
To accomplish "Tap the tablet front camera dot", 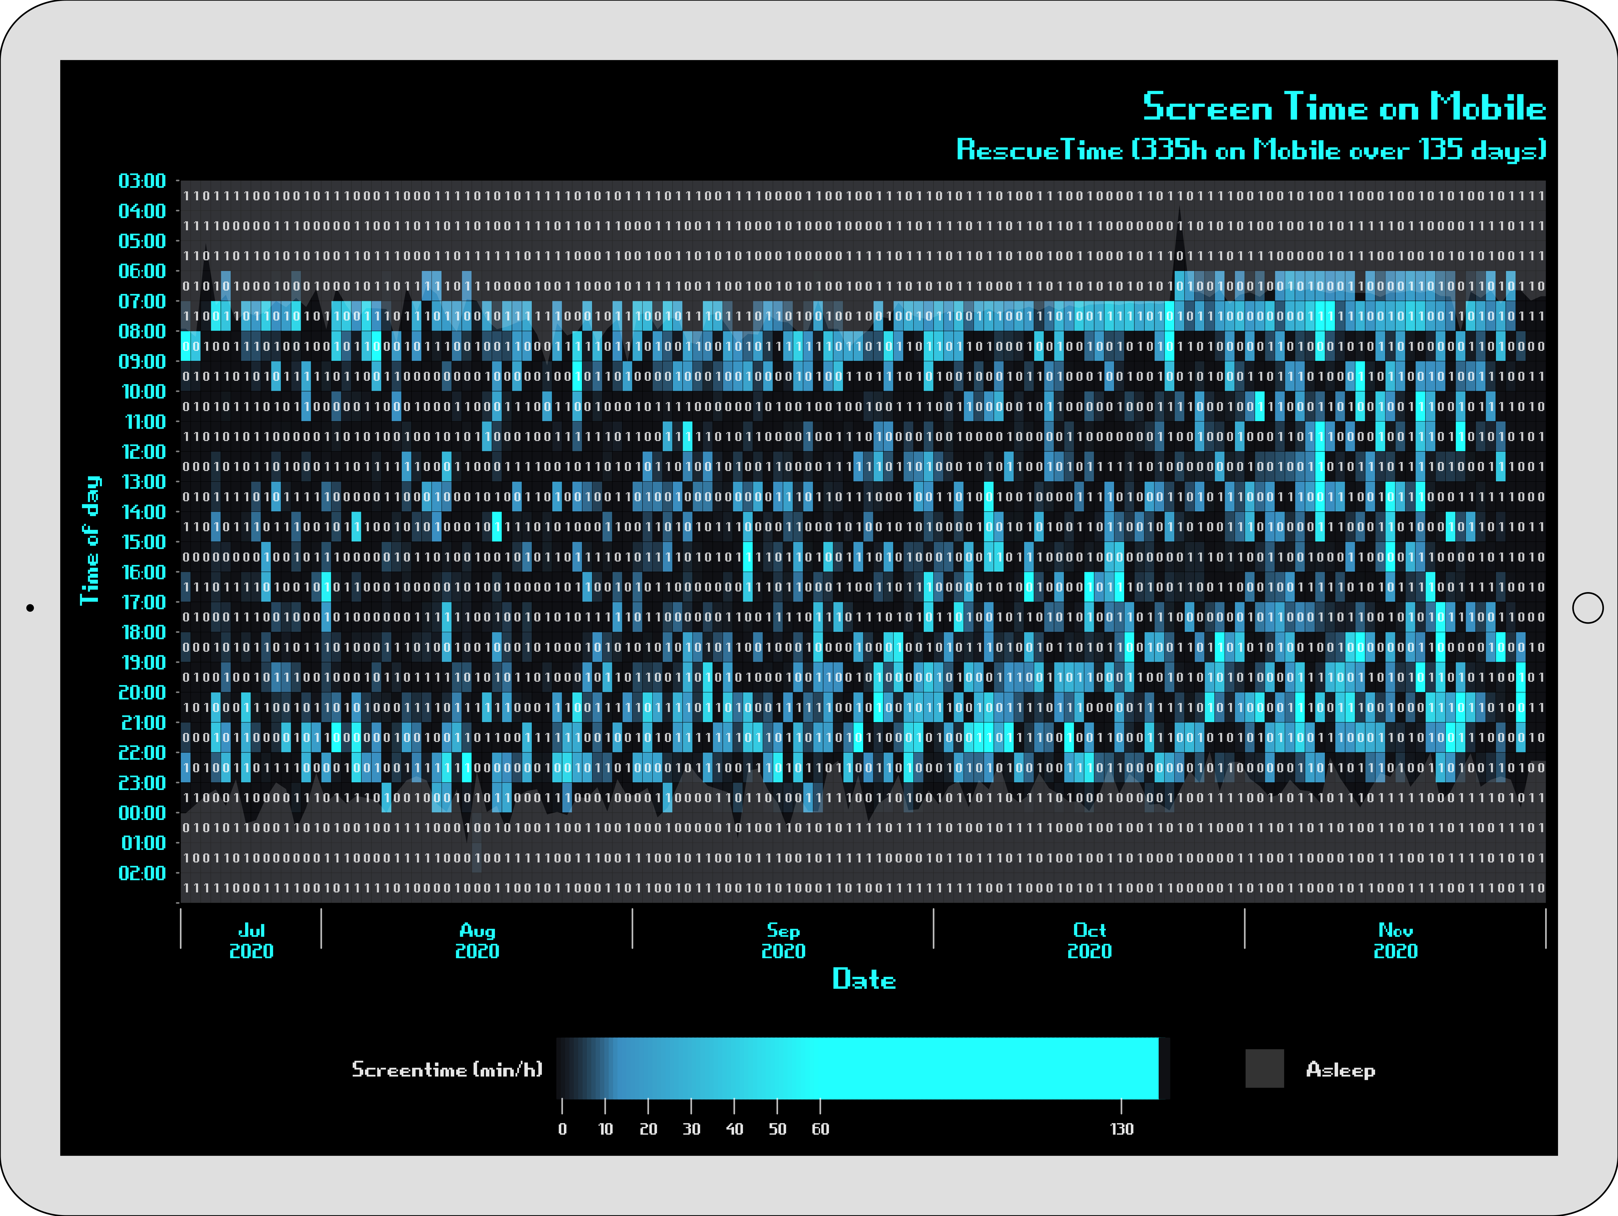I will coord(30,608).
